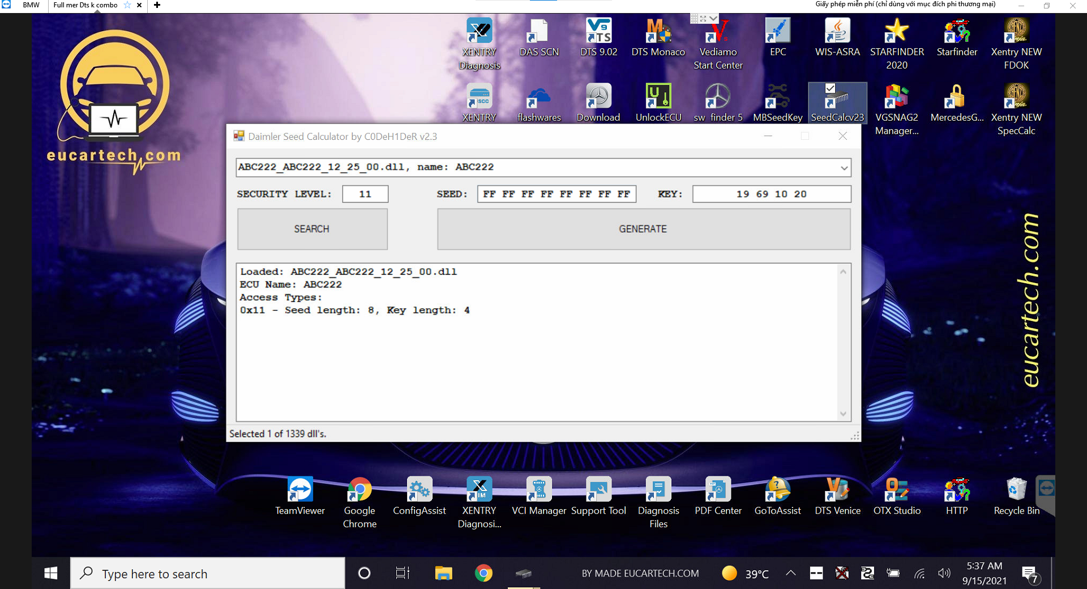Viewport: 1087px width, 589px height.
Task: Click the GENERATE button
Action: point(643,229)
